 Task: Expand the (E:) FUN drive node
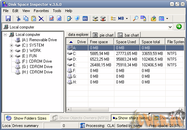pyautogui.click(x=11, y=56)
